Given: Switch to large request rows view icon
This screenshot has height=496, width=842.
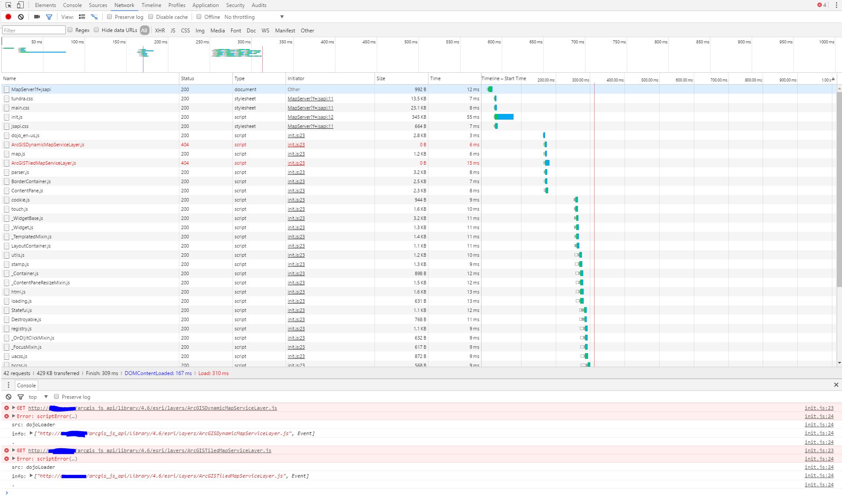Looking at the screenshot, I should click(82, 17).
